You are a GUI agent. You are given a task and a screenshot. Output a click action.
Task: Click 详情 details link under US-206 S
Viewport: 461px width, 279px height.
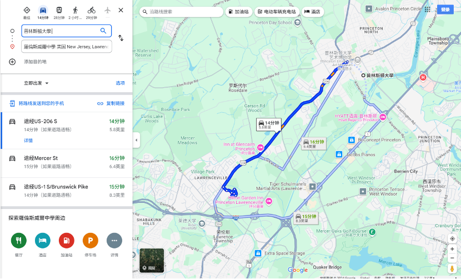coord(28,141)
